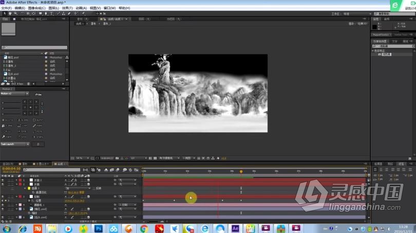This screenshot has height=233, width=416.
Task: Select the Brush tool
Action: [x=59, y=13]
